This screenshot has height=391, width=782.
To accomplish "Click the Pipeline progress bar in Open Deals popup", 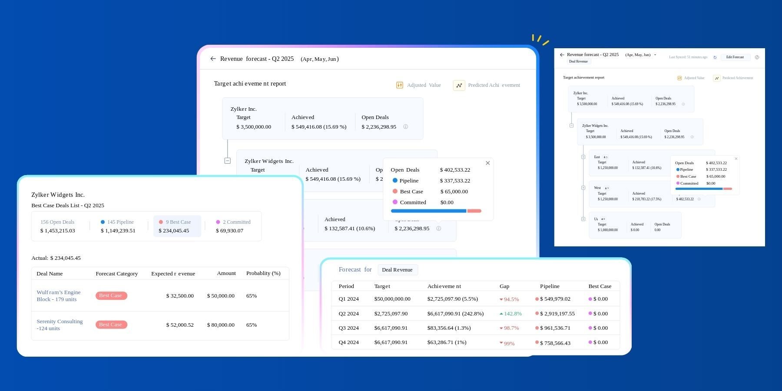I will tap(428, 211).
